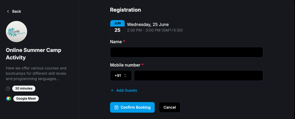The width and height of the screenshot is (295, 119).
Task: Click the clock duration icon
Action: pos(8,89)
